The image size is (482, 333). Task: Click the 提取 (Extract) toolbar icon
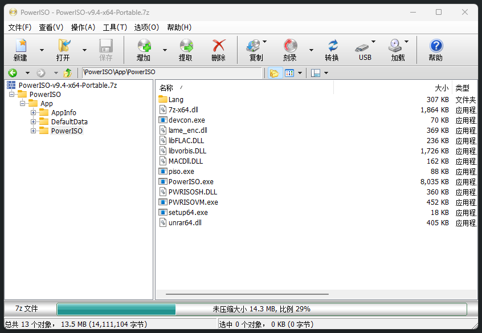point(186,46)
